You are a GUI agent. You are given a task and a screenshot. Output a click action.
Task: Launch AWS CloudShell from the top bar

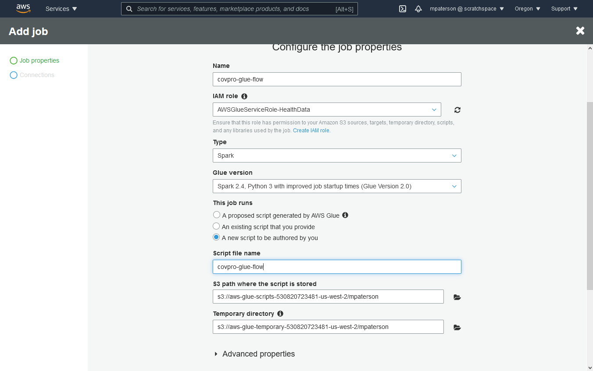(403, 9)
